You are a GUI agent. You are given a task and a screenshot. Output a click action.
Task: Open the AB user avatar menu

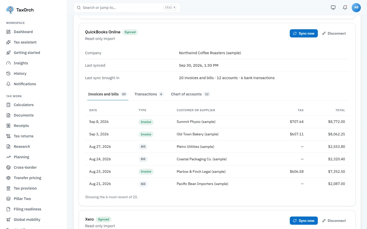(356, 8)
